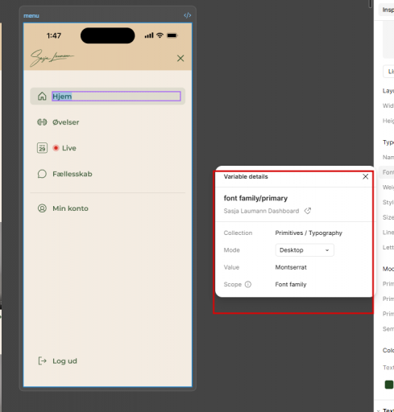
Task: Open the Sasja Laumann Dashboard library link icon
Action: 308,211
